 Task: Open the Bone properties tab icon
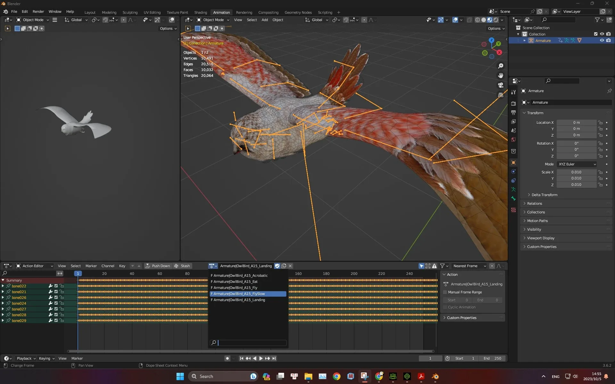pos(513,198)
